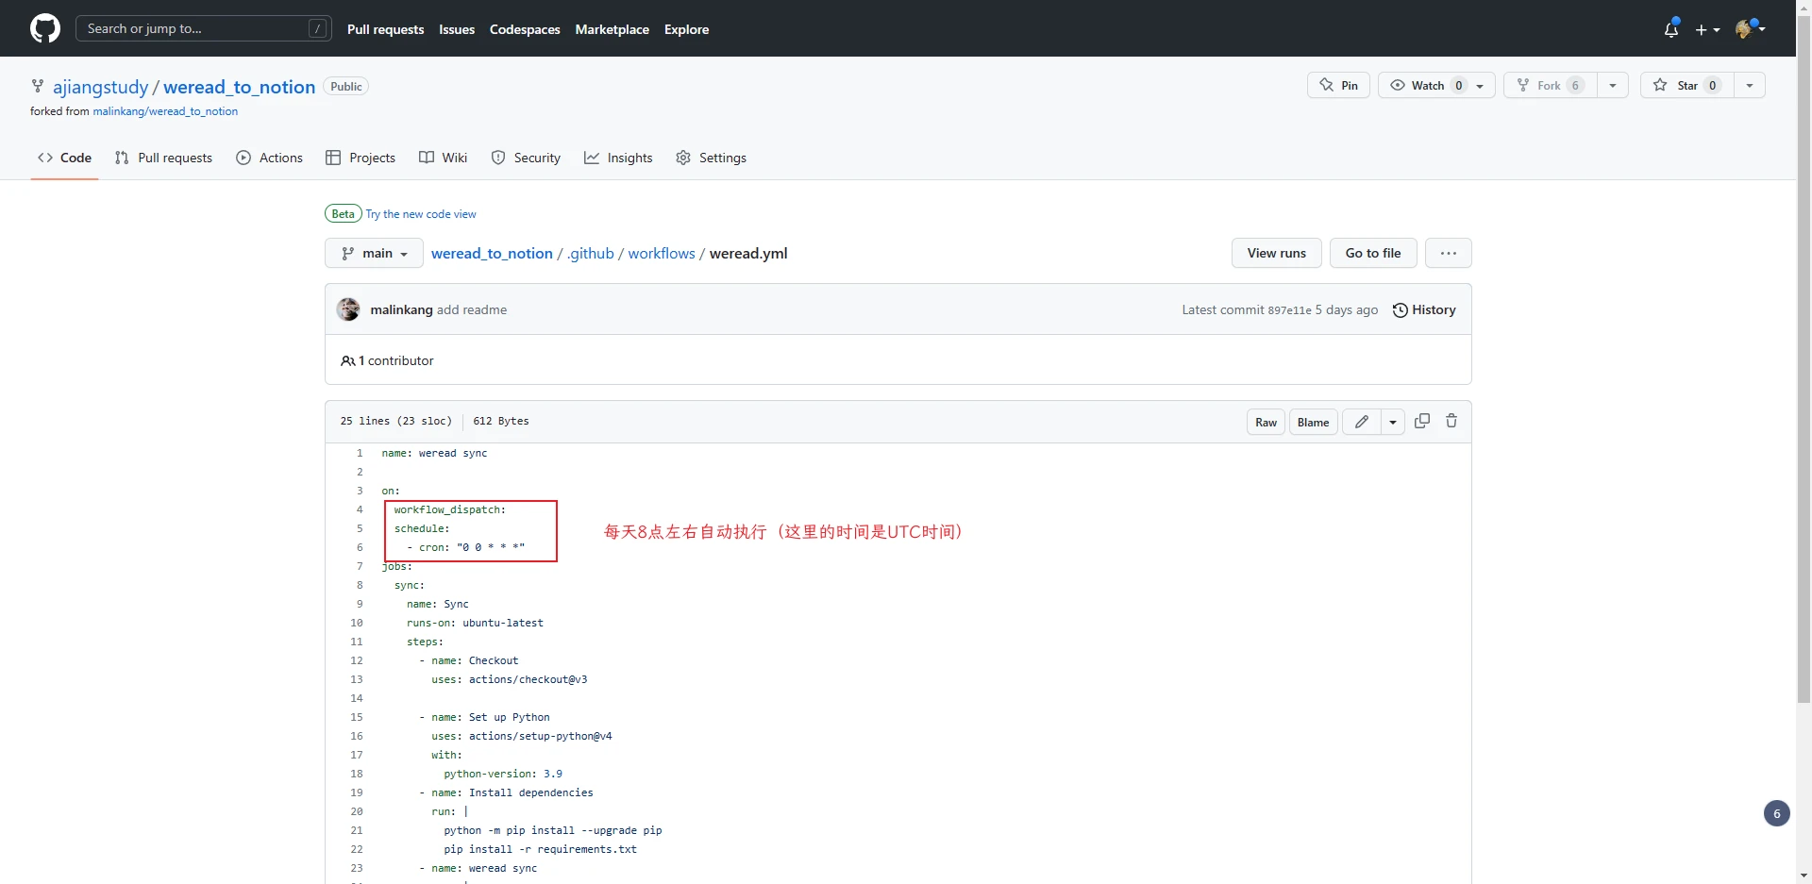Switch to the Code tab
The width and height of the screenshot is (1812, 884).
pyautogui.click(x=64, y=158)
